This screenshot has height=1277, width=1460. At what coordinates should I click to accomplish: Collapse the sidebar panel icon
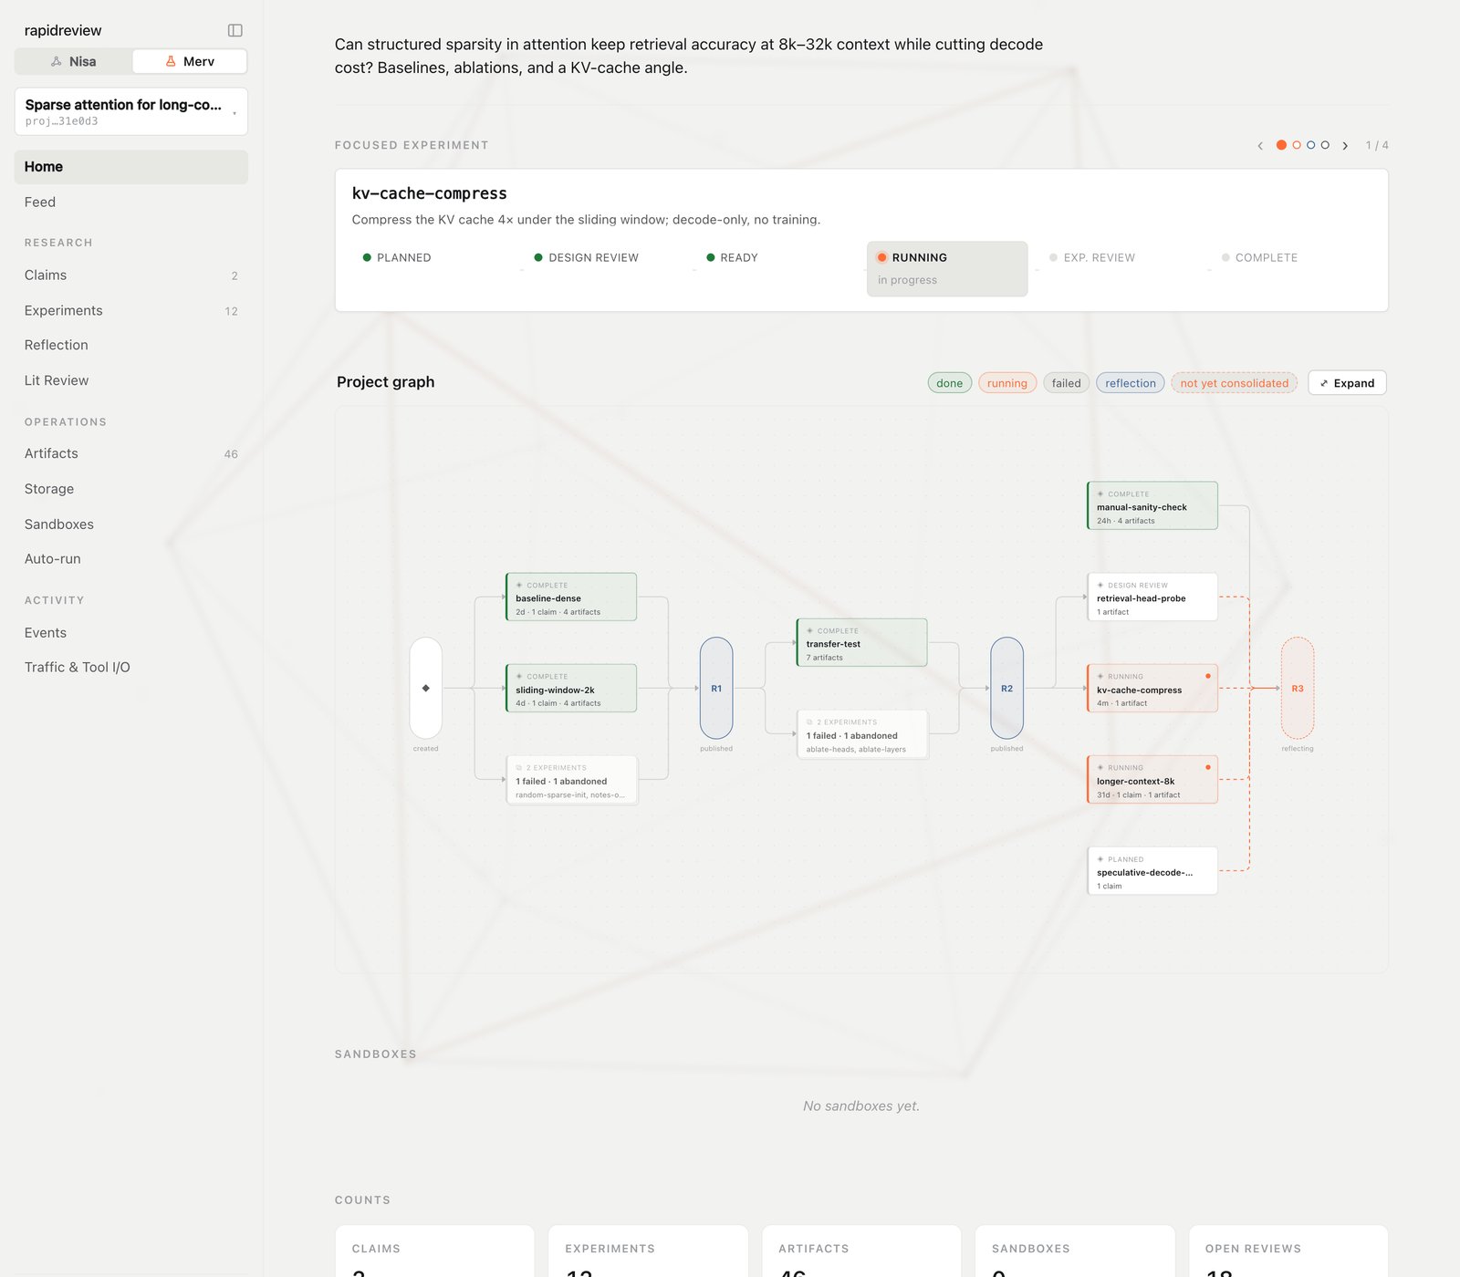[235, 30]
